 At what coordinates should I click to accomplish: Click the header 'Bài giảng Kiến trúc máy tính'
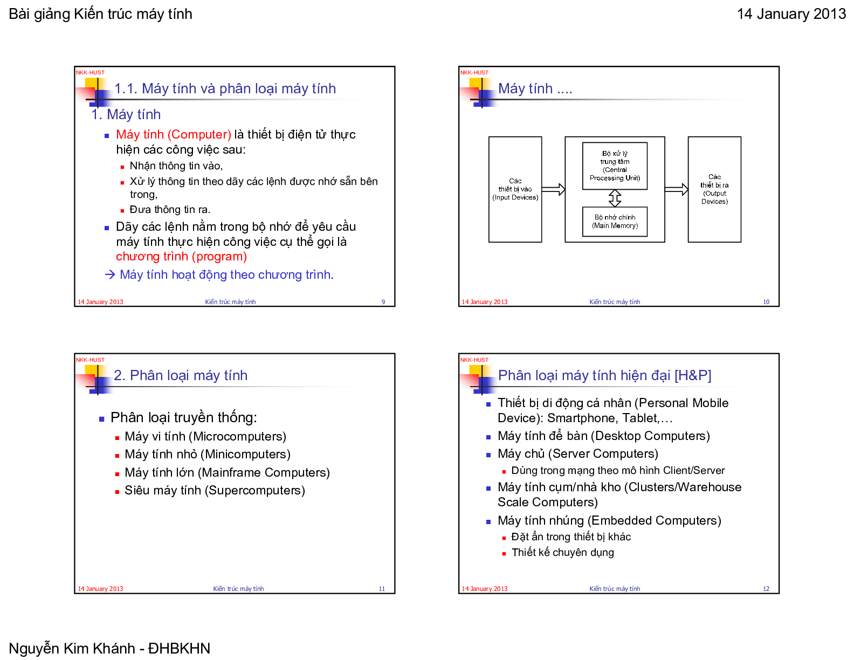tap(100, 14)
